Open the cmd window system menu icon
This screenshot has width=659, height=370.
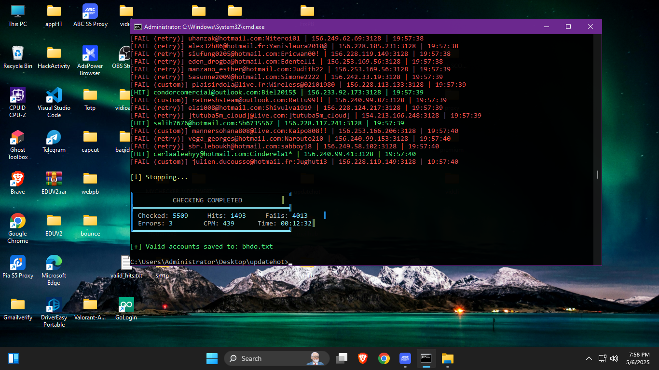pyautogui.click(x=137, y=27)
